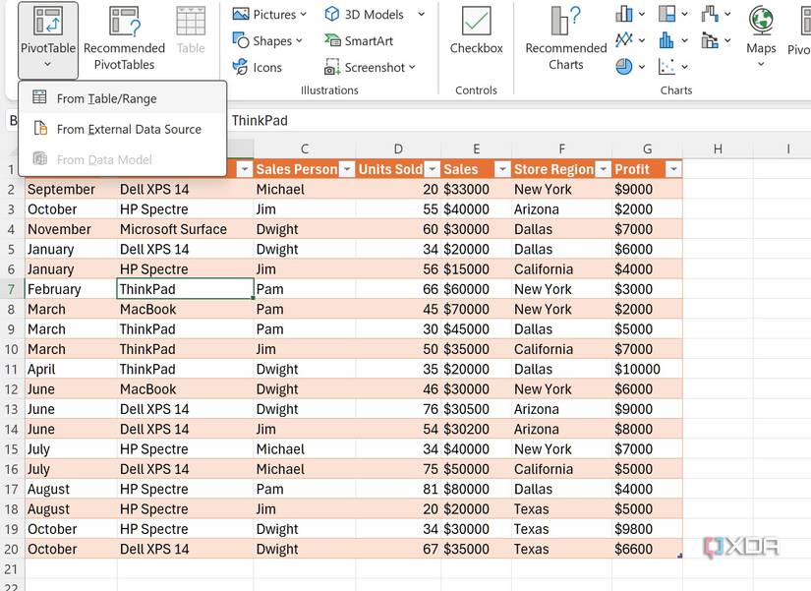Open the Maps chart option
811x591 pixels.
tap(760, 24)
